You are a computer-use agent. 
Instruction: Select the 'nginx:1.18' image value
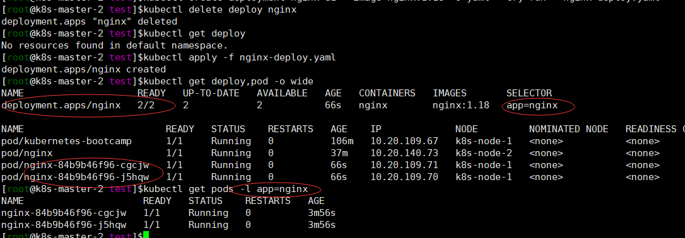tap(461, 106)
